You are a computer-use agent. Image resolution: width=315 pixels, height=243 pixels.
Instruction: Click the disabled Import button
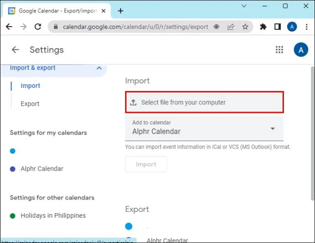(x=146, y=164)
